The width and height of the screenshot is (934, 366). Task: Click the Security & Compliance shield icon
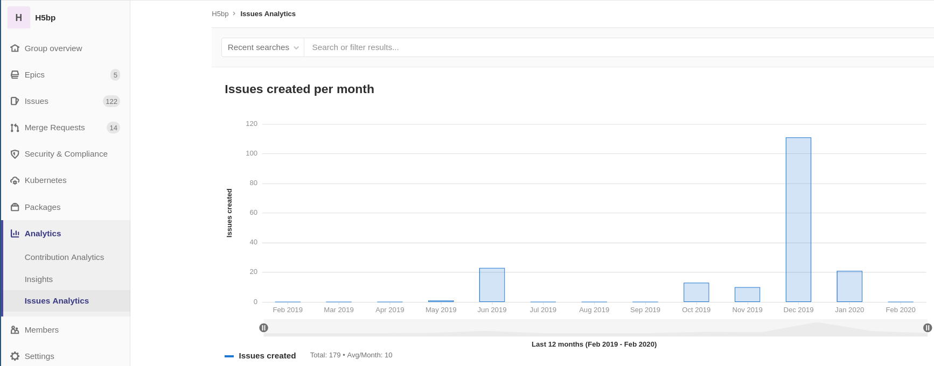[x=15, y=154]
